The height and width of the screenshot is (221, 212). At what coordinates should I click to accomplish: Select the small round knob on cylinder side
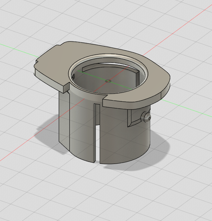click(146, 117)
